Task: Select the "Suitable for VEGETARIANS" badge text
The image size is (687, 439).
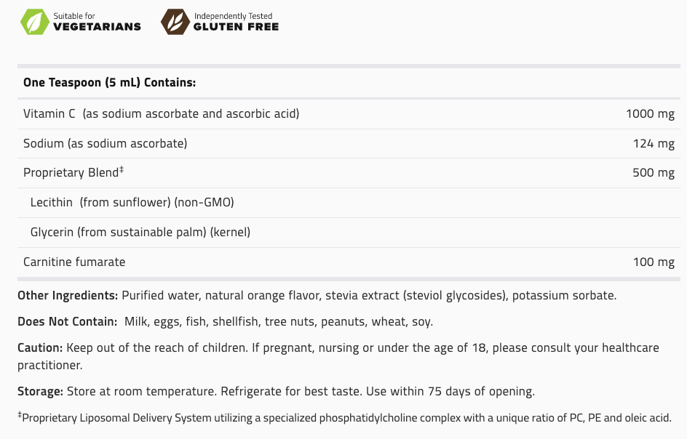Action: point(97,22)
